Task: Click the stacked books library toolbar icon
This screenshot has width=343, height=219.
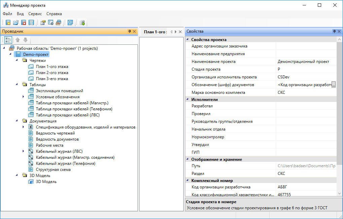Action: pyautogui.click(x=59, y=23)
